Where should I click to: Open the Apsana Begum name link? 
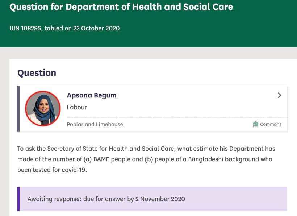(x=92, y=95)
